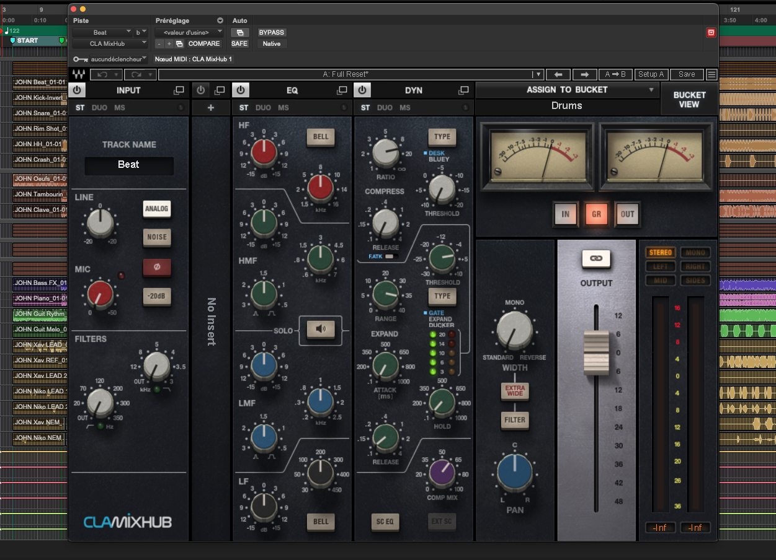Click the key input icon

point(80,59)
